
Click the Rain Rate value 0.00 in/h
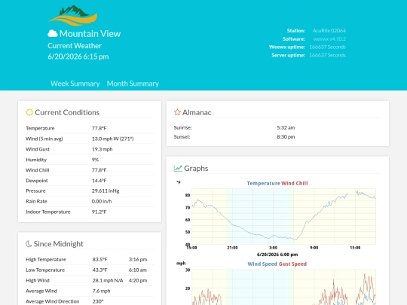pyautogui.click(x=102, y=201)
